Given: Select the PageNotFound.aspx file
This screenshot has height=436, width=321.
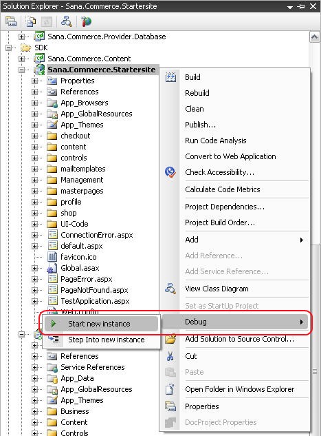Looking at the screenshot, I should [94, 290].
